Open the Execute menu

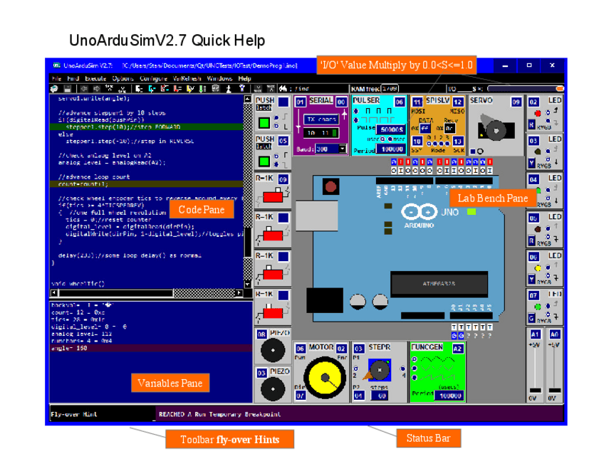(95, 78)
